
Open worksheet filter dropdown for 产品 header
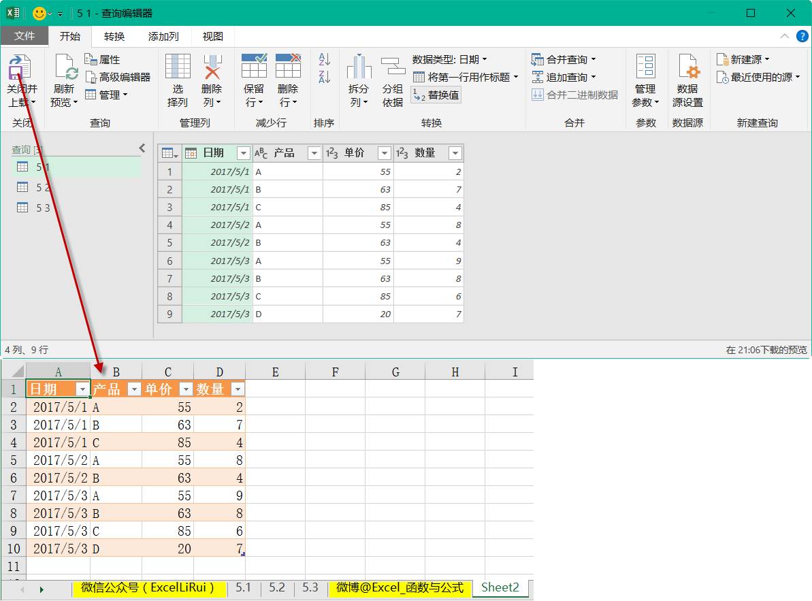[x=134, y=389]
